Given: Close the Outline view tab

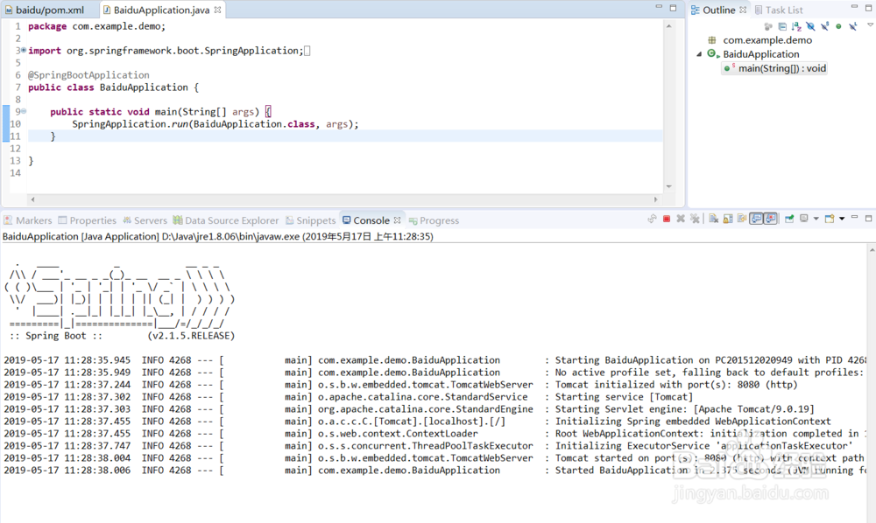Looking at the screenshot, I should pyautogui.click(x=743, y=10).
